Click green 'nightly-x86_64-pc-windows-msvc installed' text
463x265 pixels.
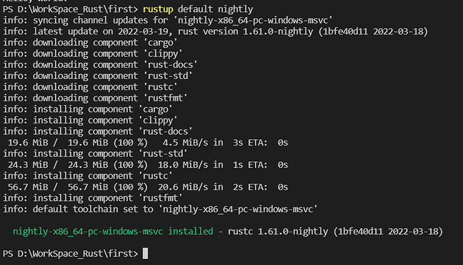(x=113, y=231)
